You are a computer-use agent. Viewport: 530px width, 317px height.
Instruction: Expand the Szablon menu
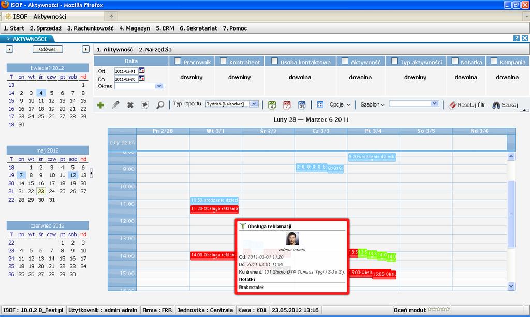[x=372, y=104]
